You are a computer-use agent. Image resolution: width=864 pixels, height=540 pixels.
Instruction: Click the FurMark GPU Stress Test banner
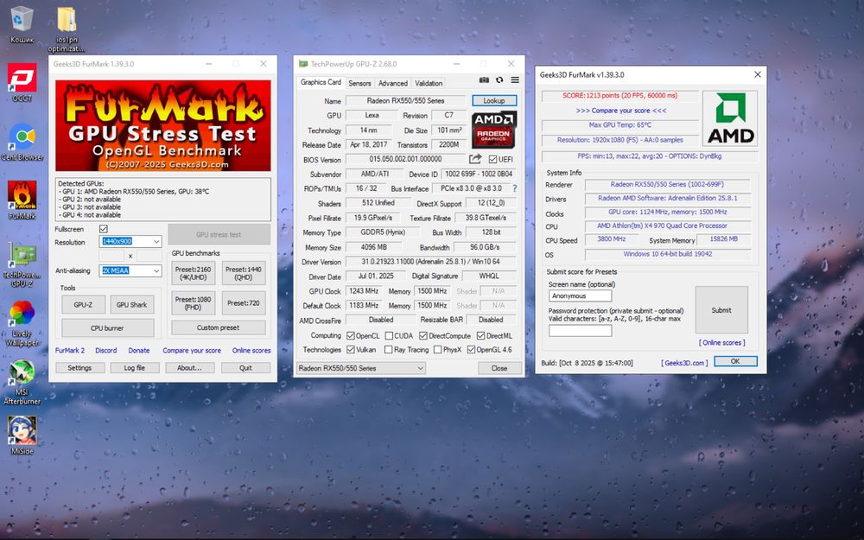163,125
